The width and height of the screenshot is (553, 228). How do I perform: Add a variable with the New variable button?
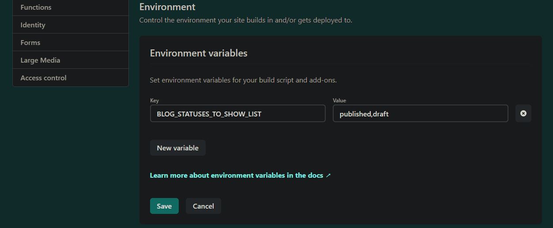coord(178,148)
